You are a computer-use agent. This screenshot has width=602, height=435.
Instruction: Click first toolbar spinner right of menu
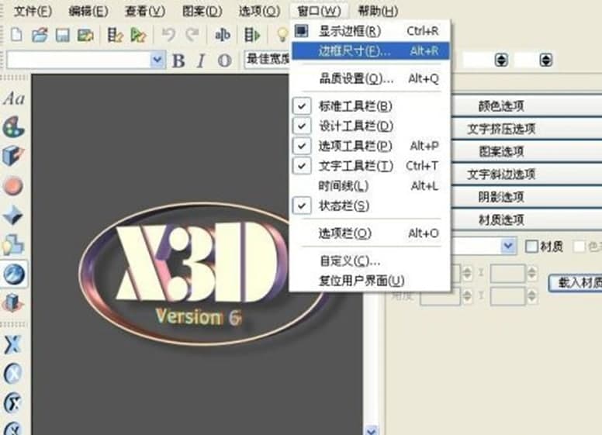(x=501, y=60)
